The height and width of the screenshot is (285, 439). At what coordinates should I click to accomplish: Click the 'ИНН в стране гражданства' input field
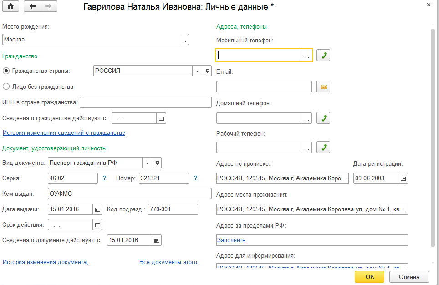point(145,102)
